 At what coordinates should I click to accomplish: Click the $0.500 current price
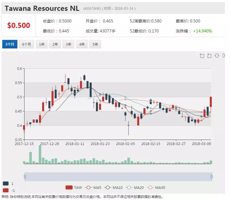(19, 25)
